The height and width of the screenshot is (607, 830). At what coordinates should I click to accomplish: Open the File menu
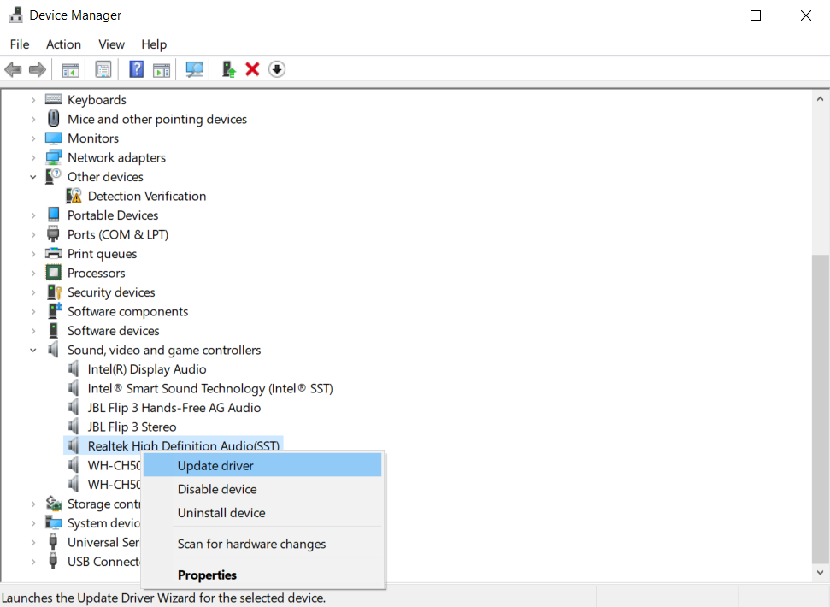[20, 44]
